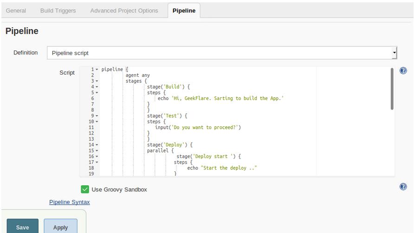Open the Definition dropdown showing Pipeline script
The image size is (414, 233).
(x=222, y=53)
